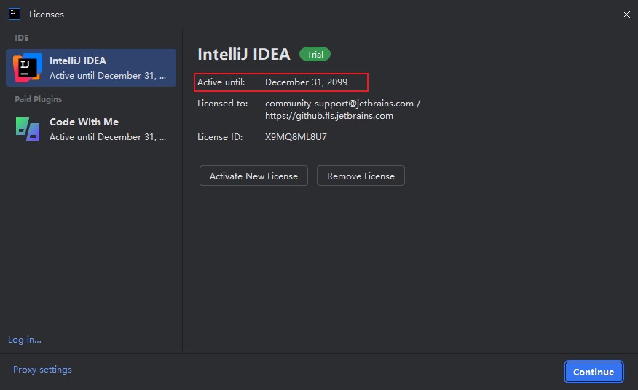
Task: Click the IntelliJ IDEA heading in details pane
Action: [x=244, y=54]
